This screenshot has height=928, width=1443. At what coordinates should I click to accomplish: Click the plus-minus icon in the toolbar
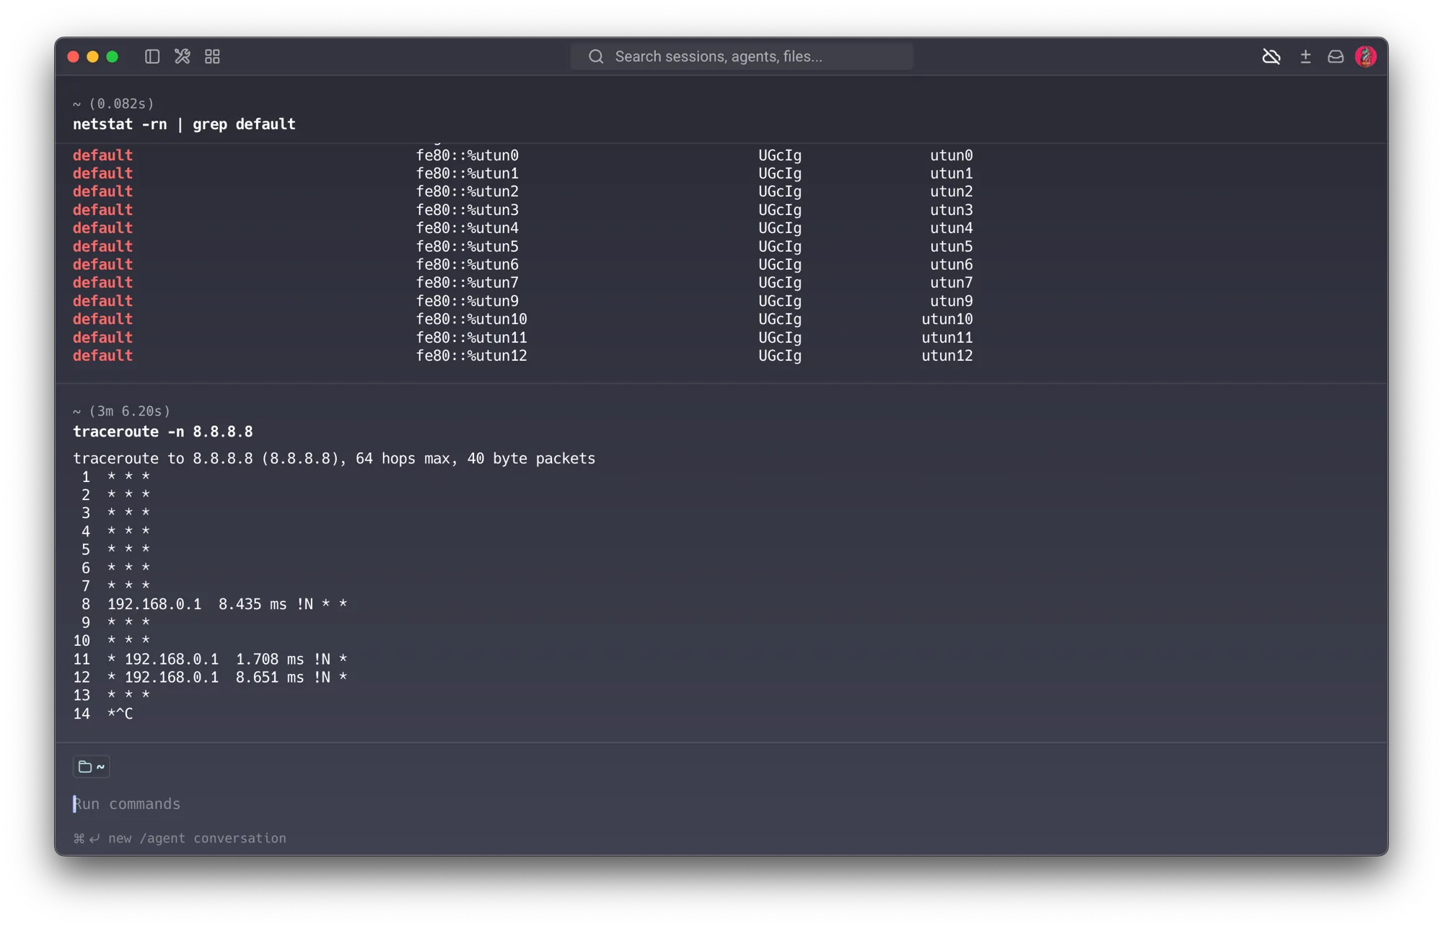coord(1305,56)
